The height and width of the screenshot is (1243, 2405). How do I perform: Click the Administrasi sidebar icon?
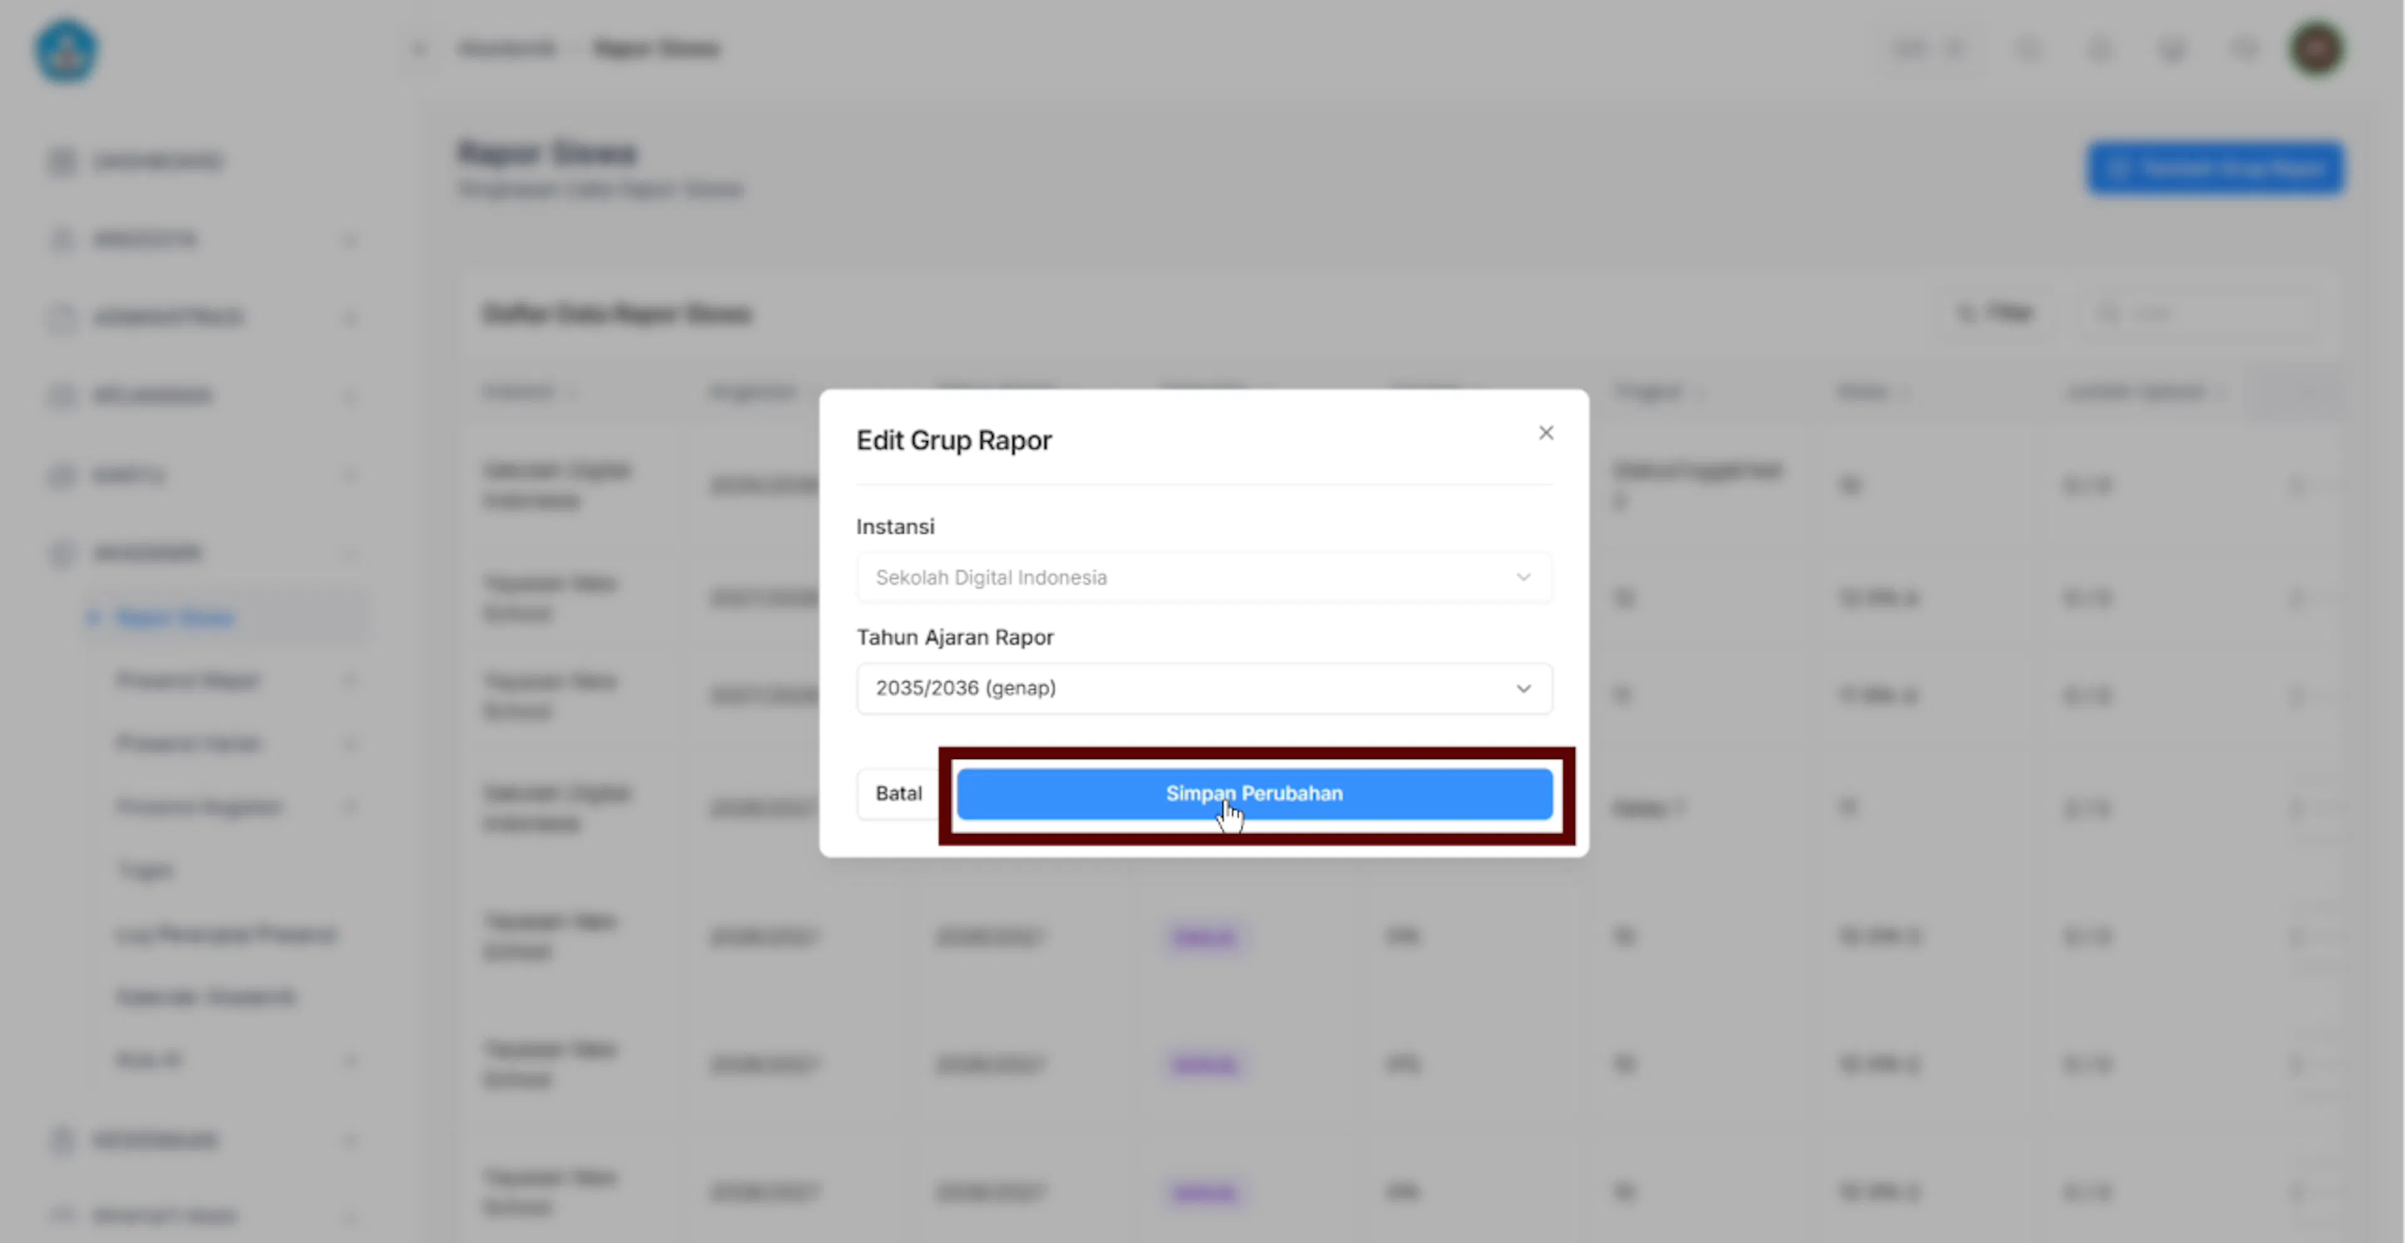[x=61, y=318]
